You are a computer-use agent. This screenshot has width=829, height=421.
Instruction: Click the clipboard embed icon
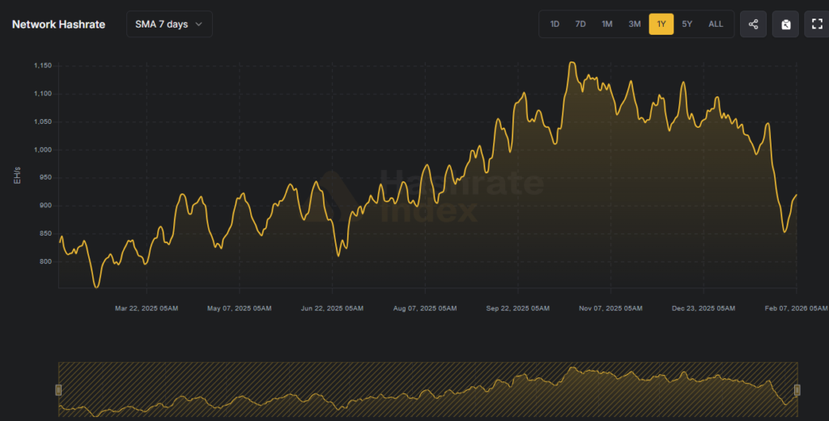785,24
